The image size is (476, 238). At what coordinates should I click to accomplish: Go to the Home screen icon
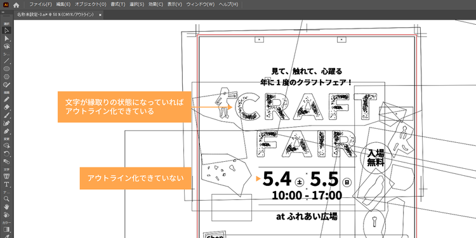(17, 5)
